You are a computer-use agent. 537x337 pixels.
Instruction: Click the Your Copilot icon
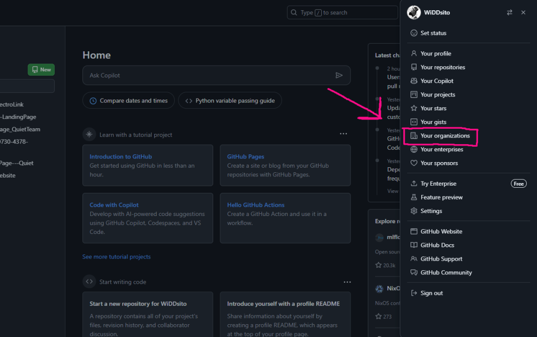pyautogui.click(x=414, y=81)
